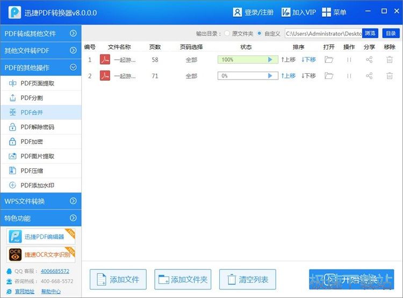Click page count 58 cell

155,60
